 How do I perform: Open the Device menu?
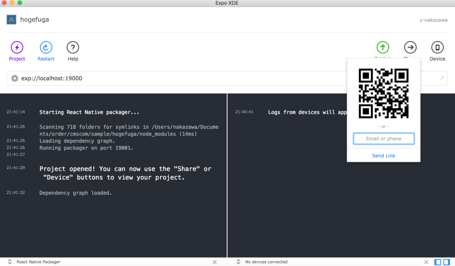click(437, 47)
